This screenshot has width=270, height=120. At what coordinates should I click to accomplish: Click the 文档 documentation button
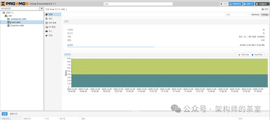tap(224, 4)
